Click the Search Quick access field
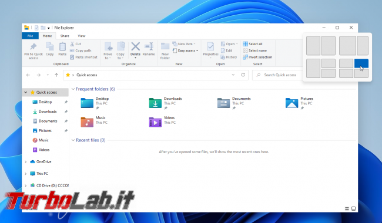Screen dimensions: 382x223 (x=277, y=75)
